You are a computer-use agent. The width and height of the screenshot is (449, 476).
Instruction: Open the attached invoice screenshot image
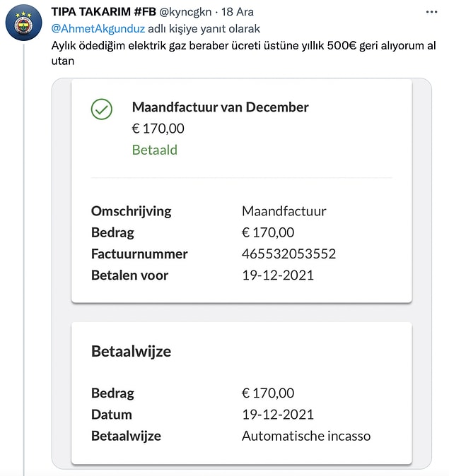(x=242, y=273)
